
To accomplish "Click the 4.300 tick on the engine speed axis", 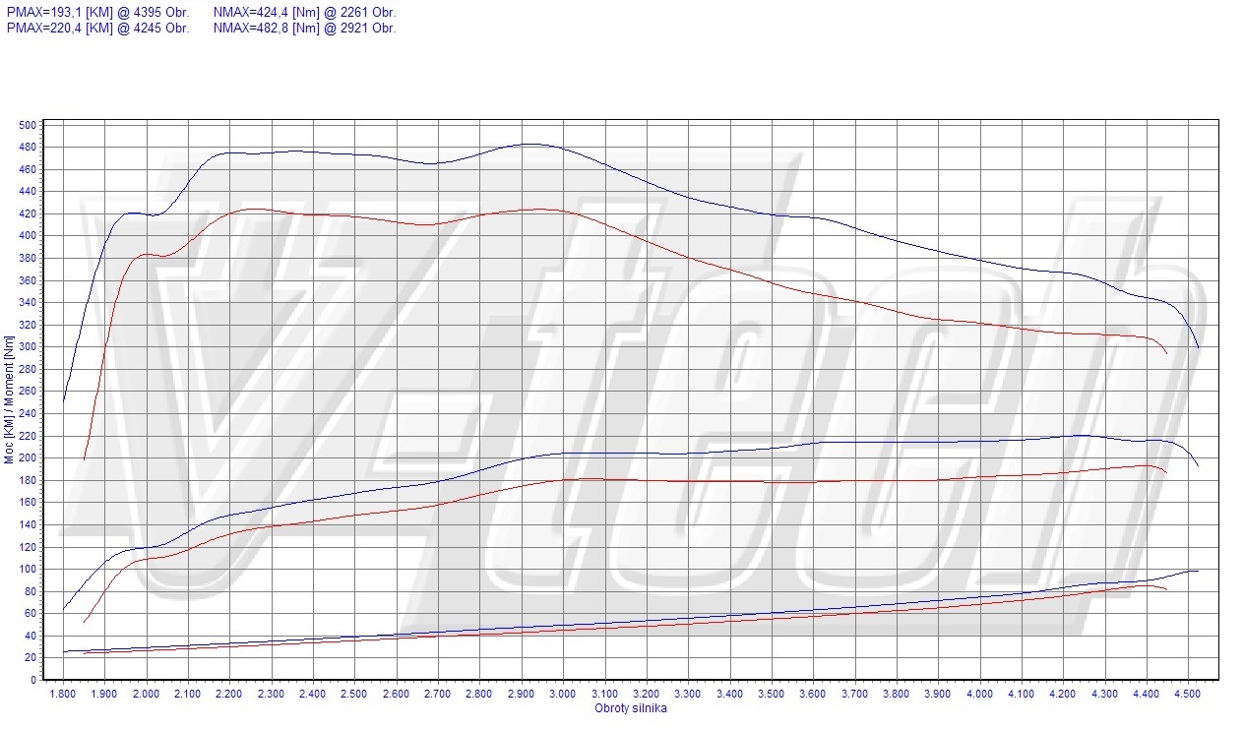I will tap(1105, 695).
